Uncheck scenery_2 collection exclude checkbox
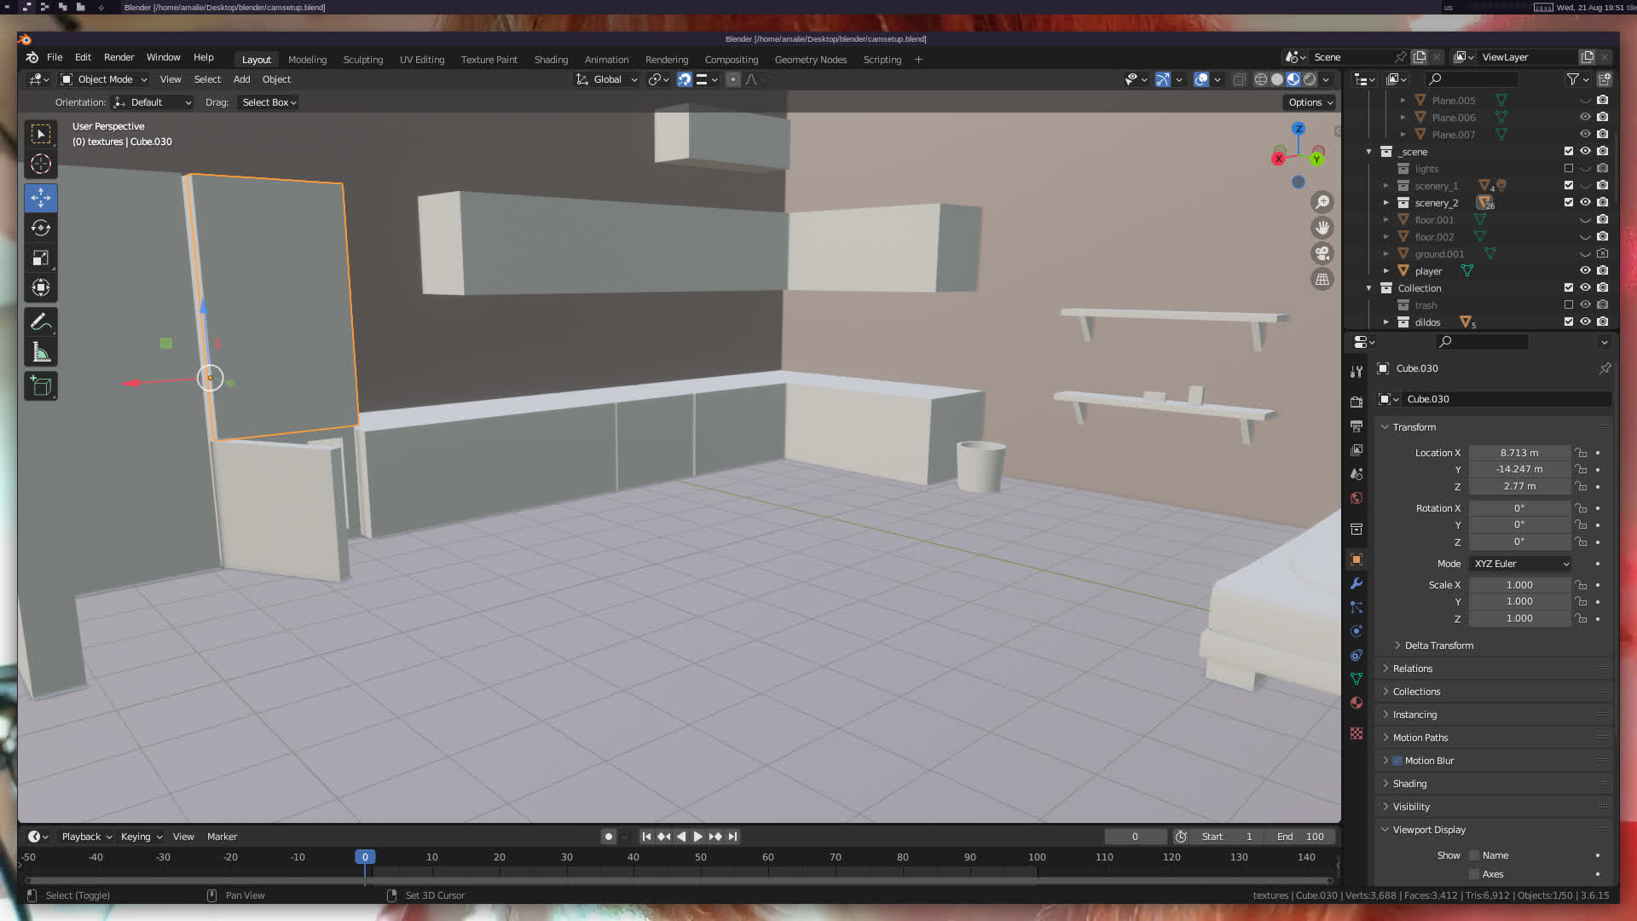The width and height of the screenshot is (1637, 921). 1568,203
